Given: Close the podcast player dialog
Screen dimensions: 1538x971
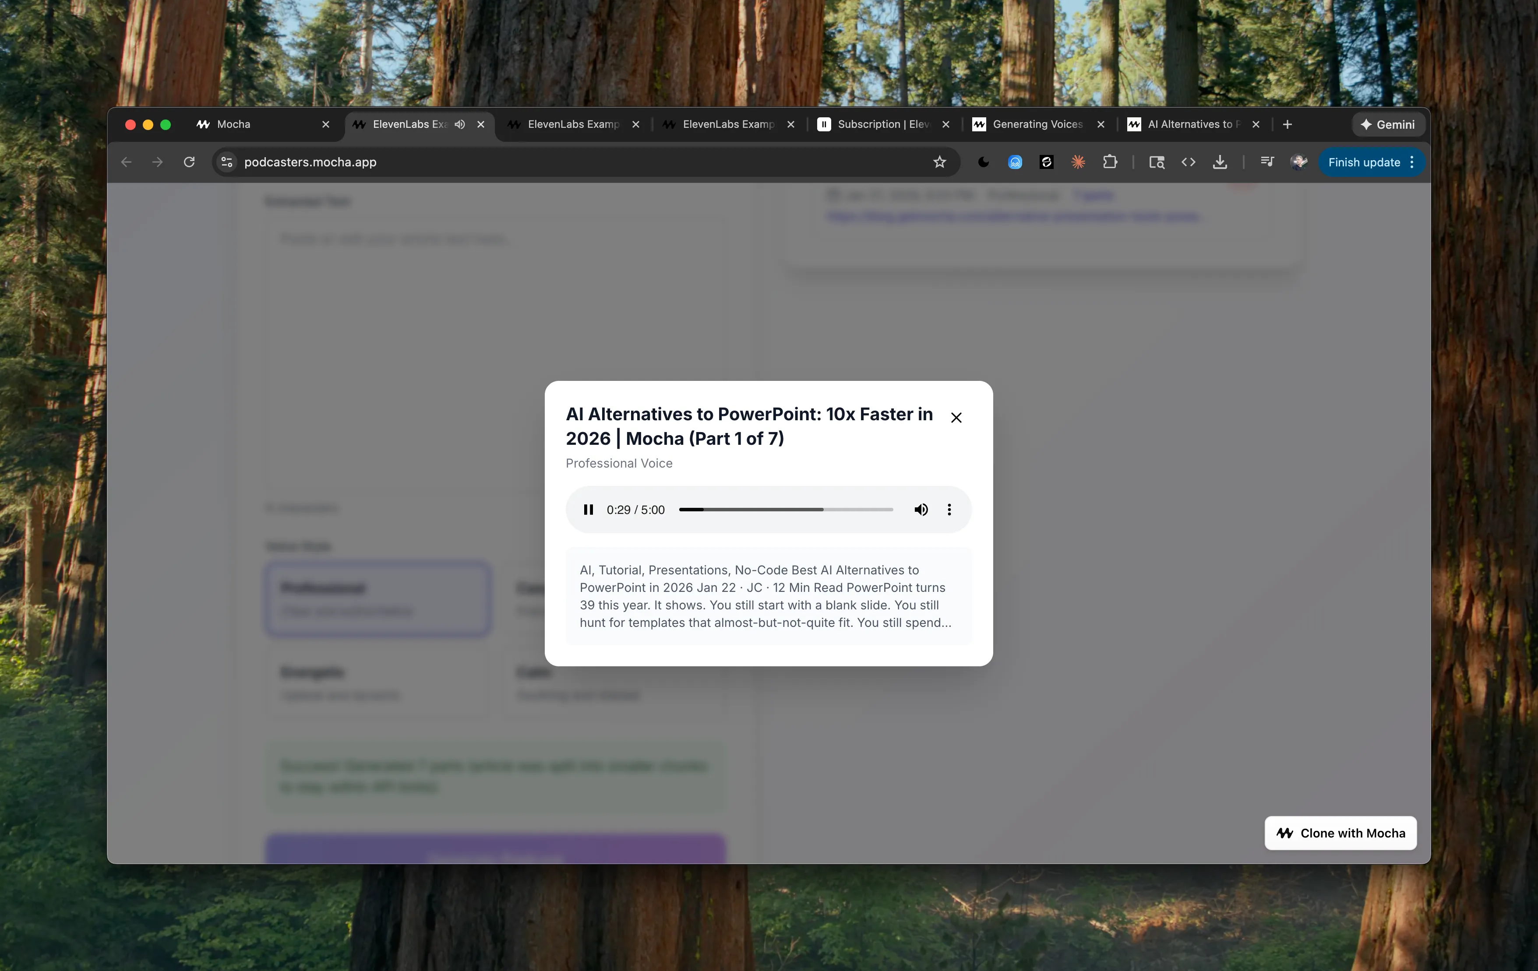Looking at the screenshot, I should click(x=956, y=418).
